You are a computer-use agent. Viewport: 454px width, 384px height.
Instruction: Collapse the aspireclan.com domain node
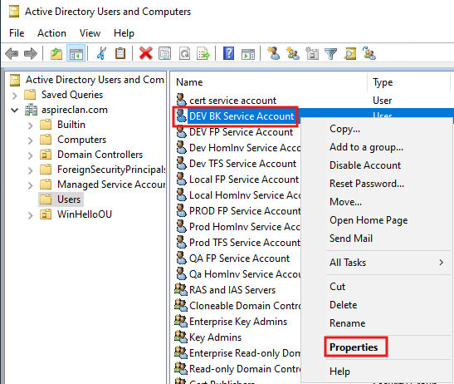pyautogui.click(x=14, y=110)
